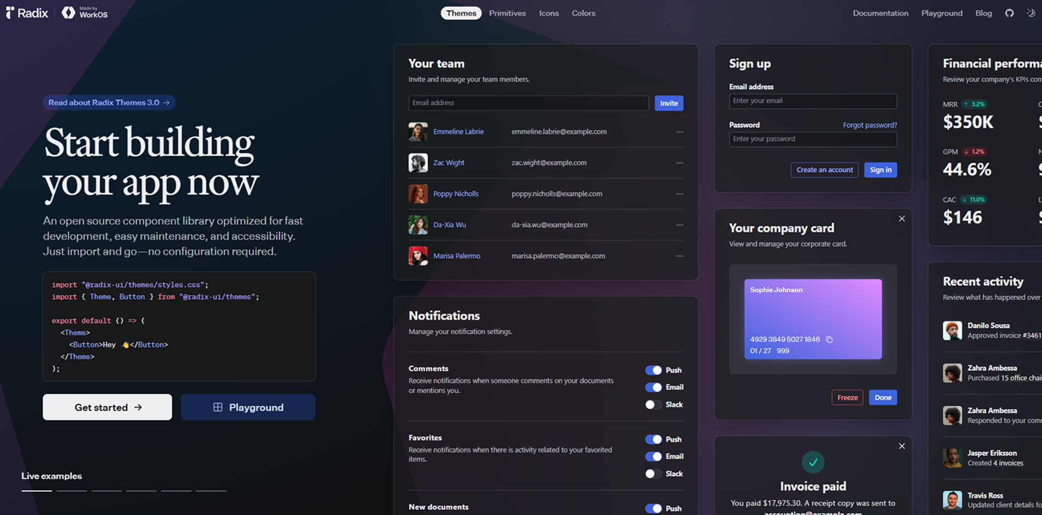The height and width of the screenshot is (515, 1042).
Task: Enable Comments Slack notifications
Action: [x=653, y=405]
